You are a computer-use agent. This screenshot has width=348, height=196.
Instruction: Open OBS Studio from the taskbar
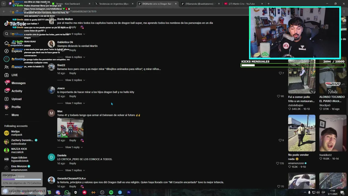pos(102,192)
